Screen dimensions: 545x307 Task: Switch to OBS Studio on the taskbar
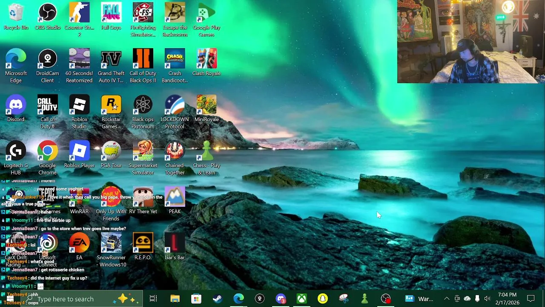coord(386,299)
